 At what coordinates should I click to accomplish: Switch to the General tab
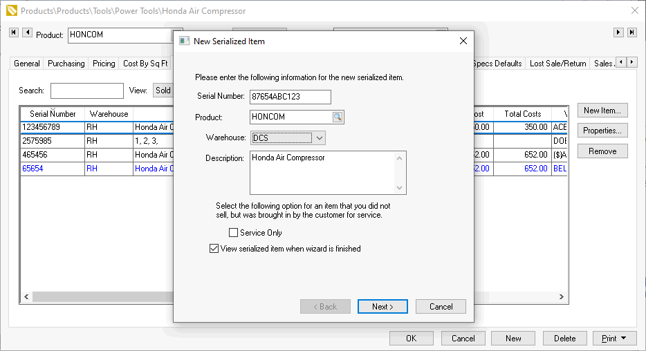coord(27,64)
